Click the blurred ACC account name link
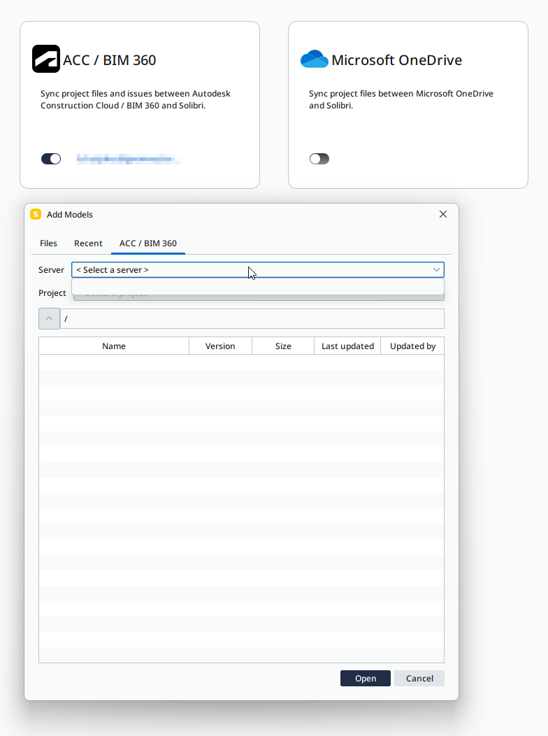The width and height of the screenshot is (548, 736). click(129, 159)
